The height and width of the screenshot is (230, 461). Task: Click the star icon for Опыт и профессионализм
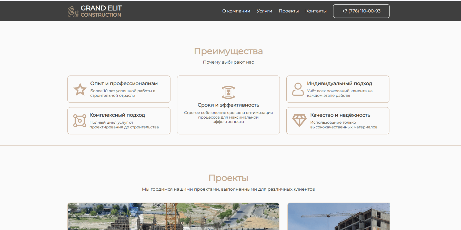click(80, 89)
